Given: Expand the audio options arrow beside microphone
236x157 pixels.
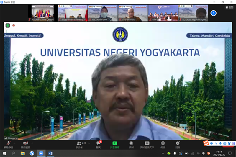Looking at the screenshot, I should (14, 143).
